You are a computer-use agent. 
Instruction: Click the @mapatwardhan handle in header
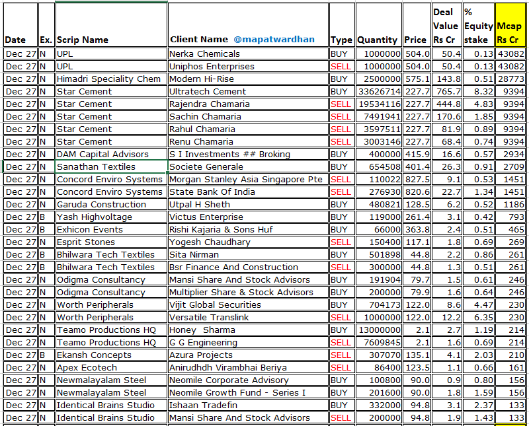click(274, 40)
